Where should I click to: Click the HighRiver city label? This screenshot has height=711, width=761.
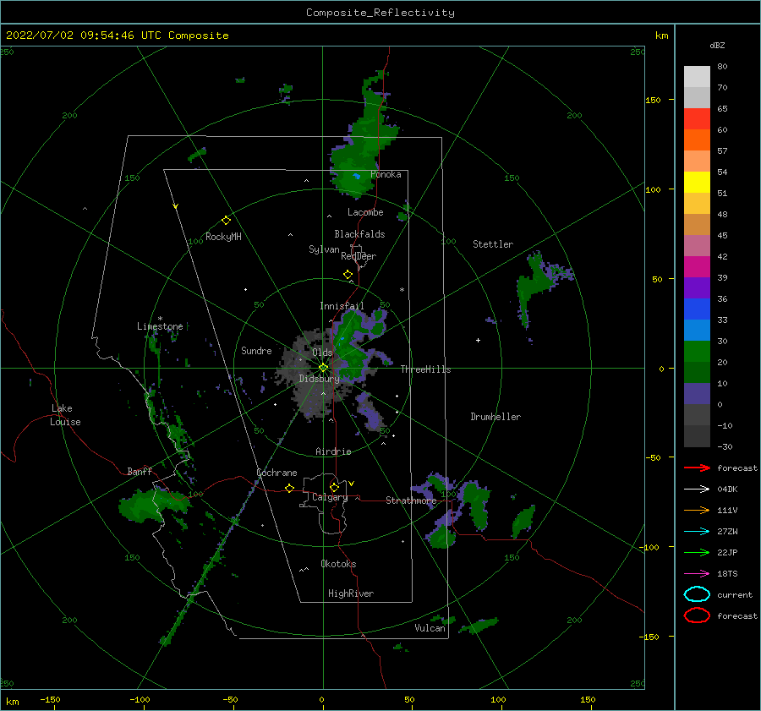(351, 593)
